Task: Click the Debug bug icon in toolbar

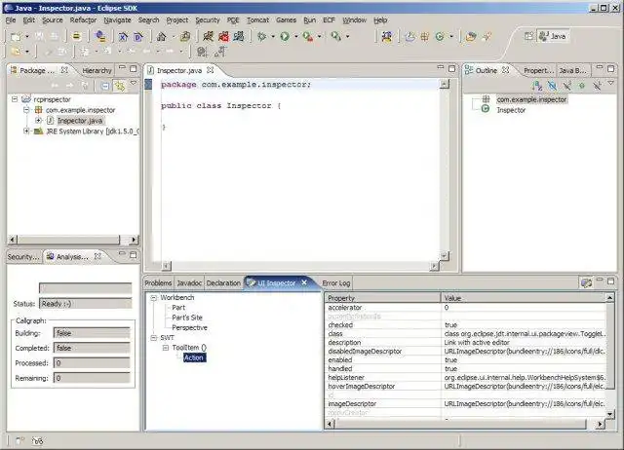Action: click(x=261, y=37)
